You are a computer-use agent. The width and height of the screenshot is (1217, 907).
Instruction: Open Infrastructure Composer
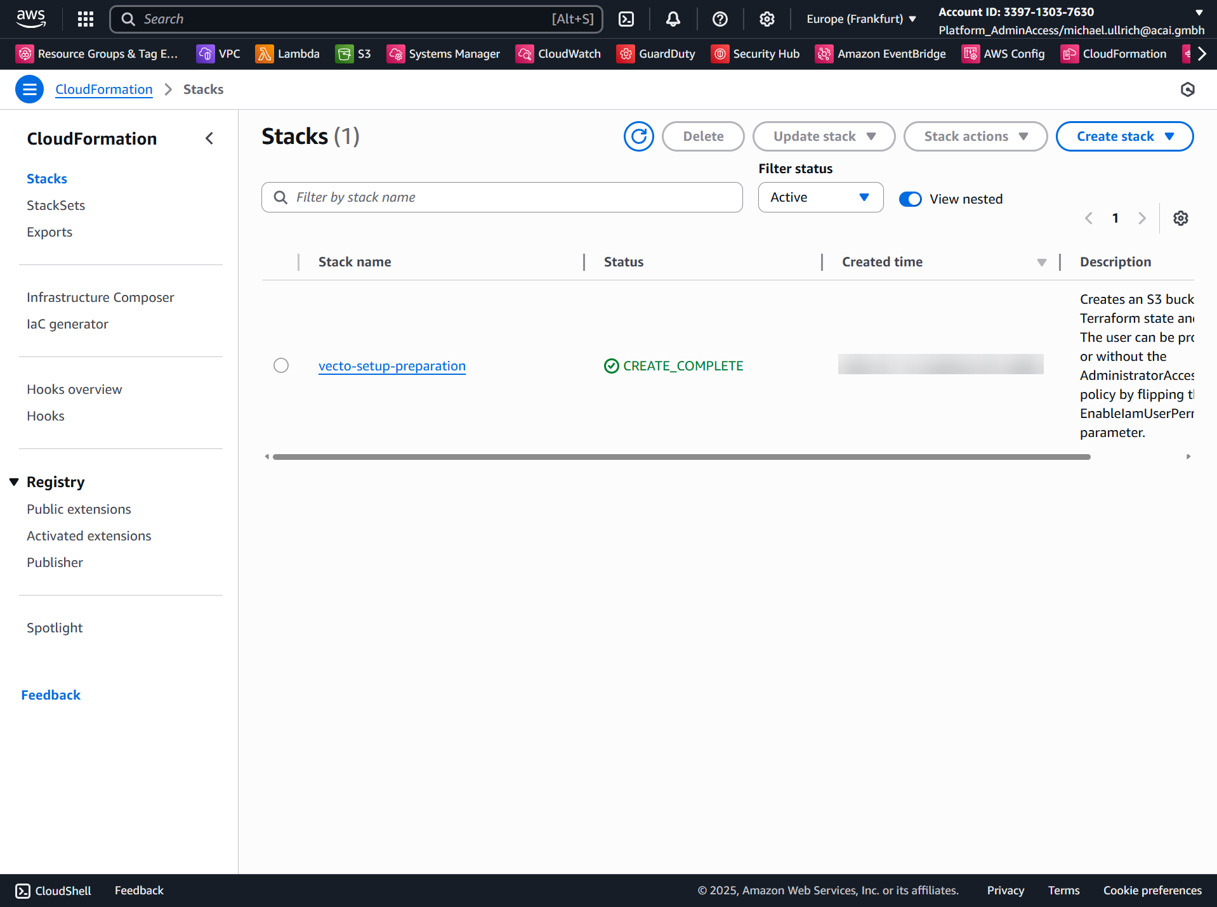(100, 297)
